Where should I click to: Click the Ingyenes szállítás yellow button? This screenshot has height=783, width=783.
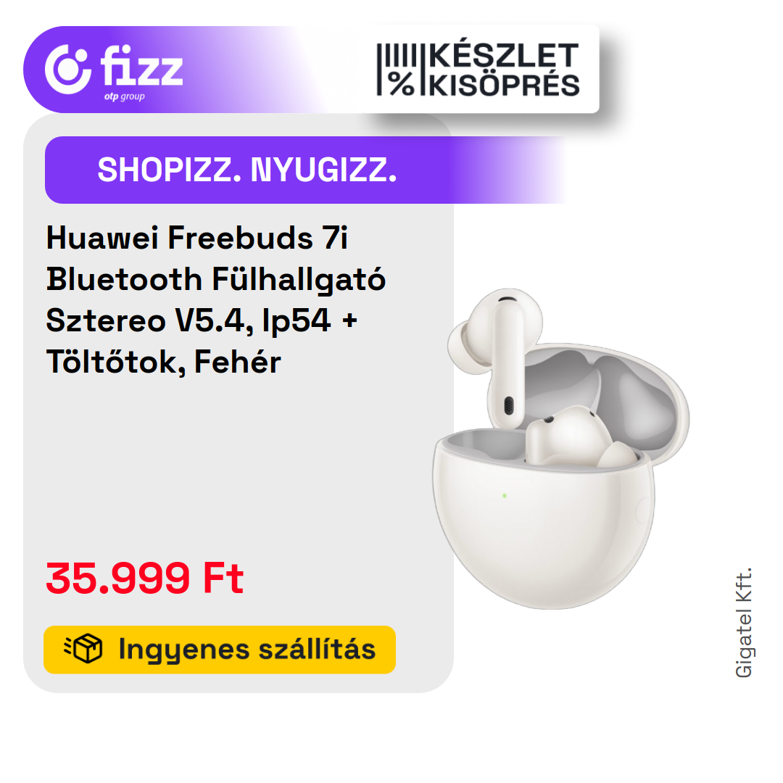coord(220,650)
